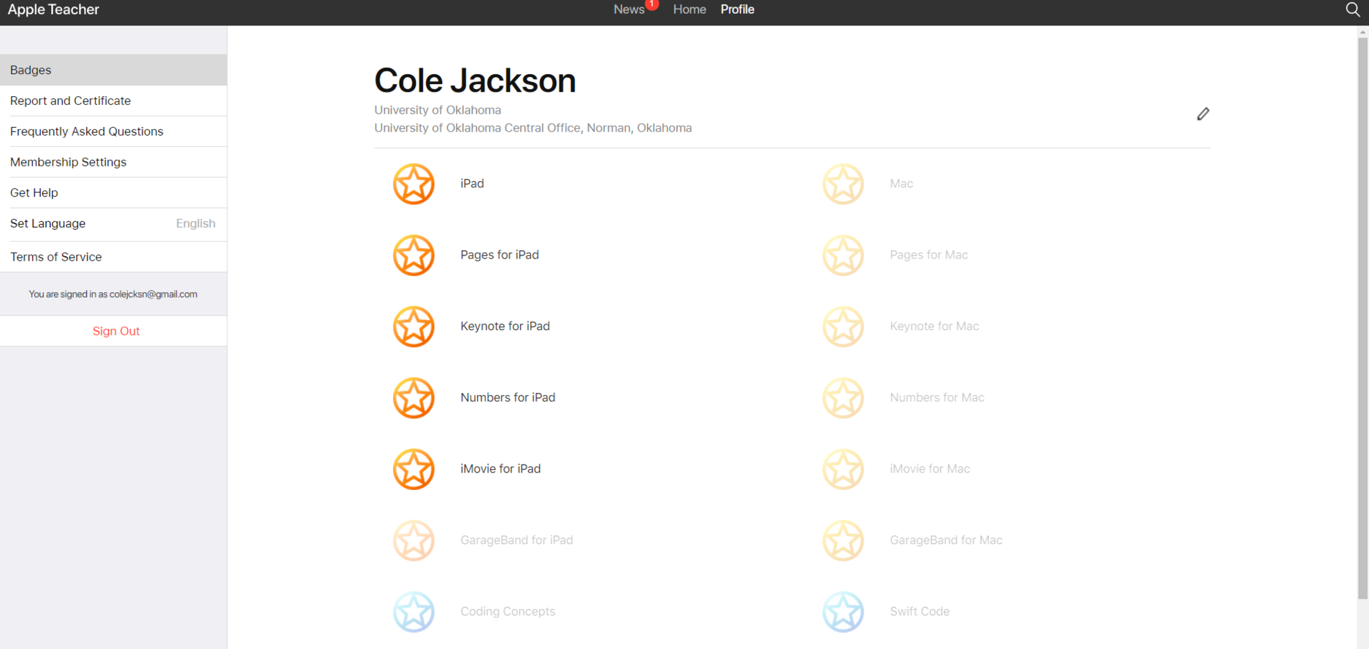Open the Terms of Service link
This screenshot has height=649, width=1369.
coord(56,257)
